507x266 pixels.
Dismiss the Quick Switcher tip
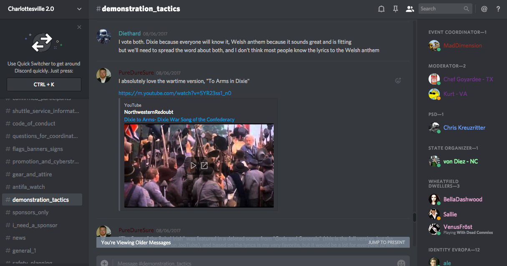click(79, 28)
